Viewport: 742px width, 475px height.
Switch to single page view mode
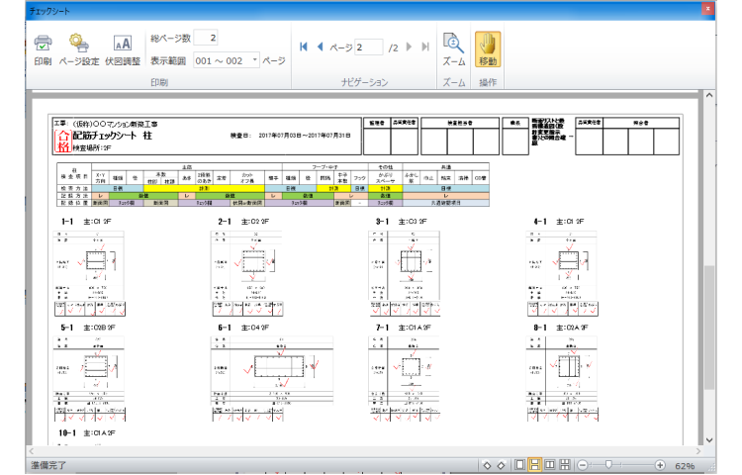pos(520,465)
